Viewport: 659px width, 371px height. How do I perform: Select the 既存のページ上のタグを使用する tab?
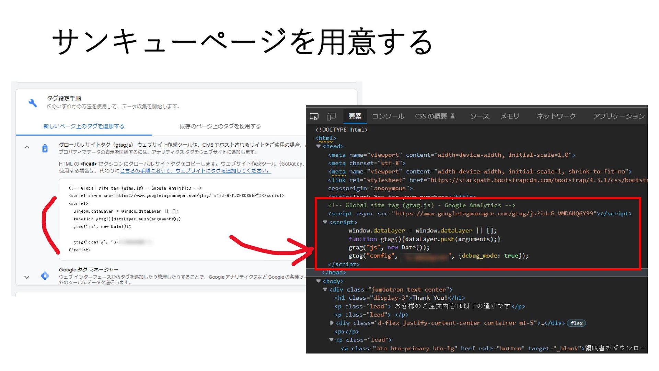pos(220,126)
